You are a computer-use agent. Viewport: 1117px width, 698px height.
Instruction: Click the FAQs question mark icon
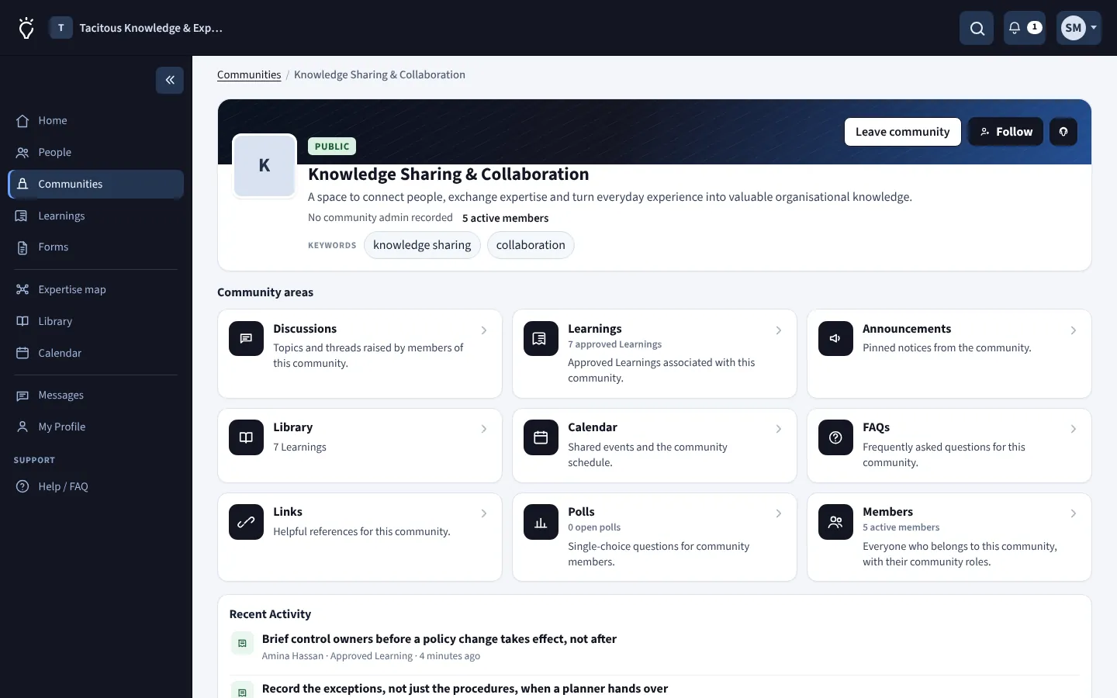(835, 437)
